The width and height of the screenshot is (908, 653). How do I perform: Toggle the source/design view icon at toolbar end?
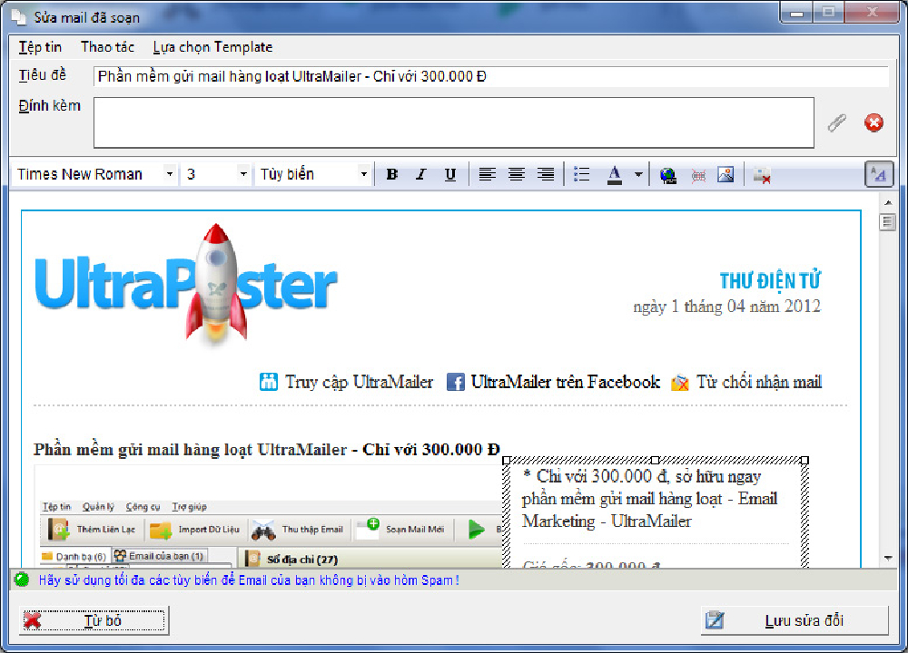pyautogui.click(x=878, y=174)
